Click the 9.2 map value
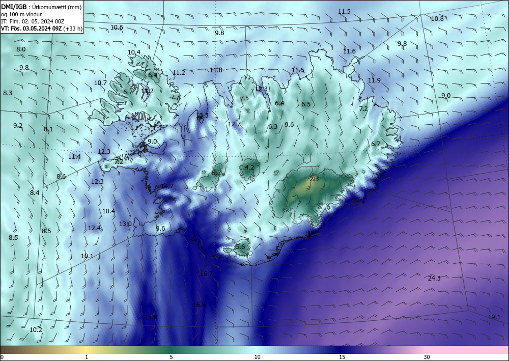 pyautogui.click(x=18, y=126)
